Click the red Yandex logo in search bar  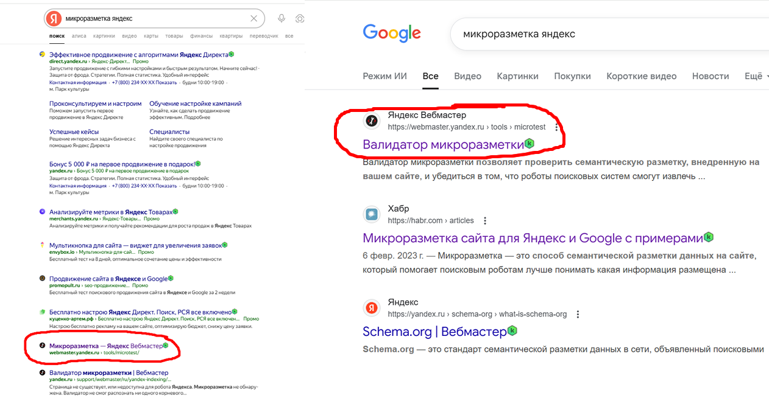[54, 19]
